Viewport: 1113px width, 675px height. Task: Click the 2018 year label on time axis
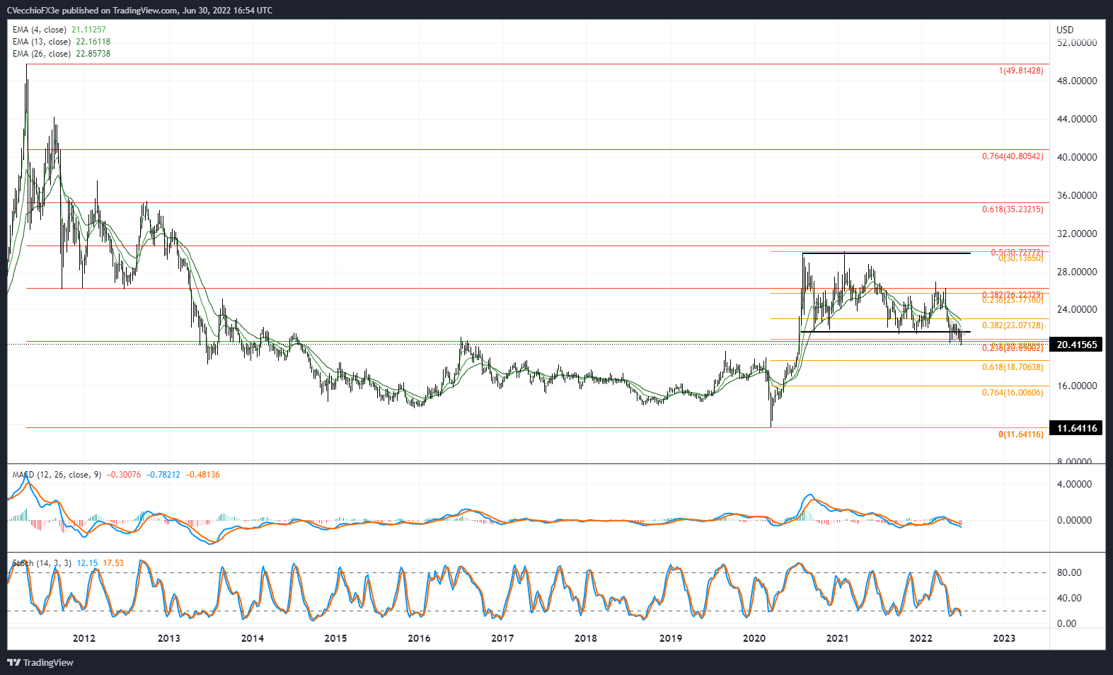point(586,638)
